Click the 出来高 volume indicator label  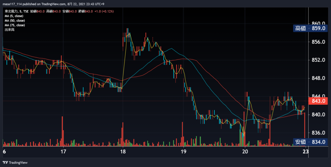click(9, 30)
